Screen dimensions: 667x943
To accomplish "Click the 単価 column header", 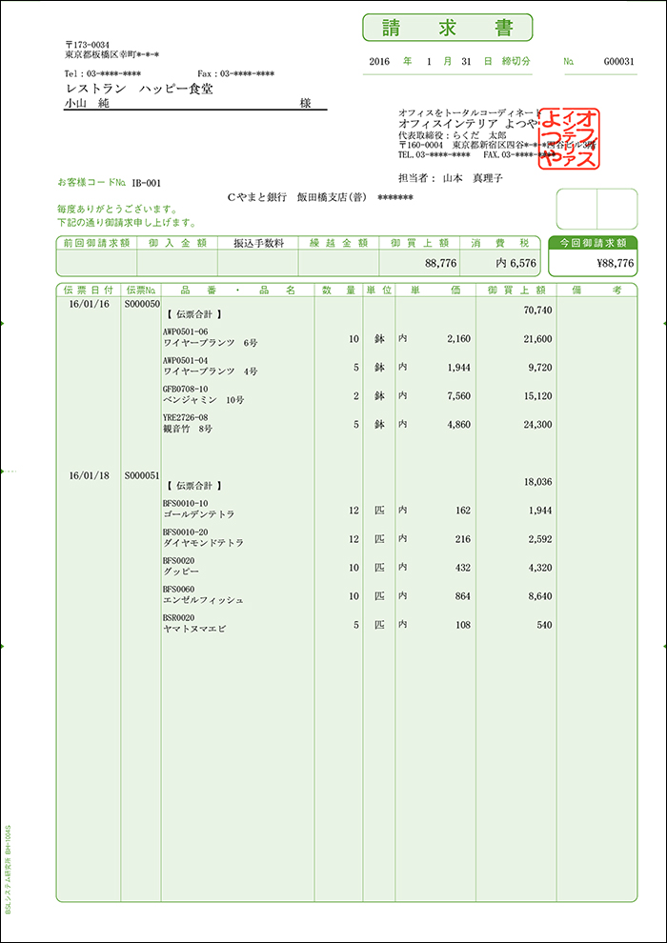I will tap(435, 290).
